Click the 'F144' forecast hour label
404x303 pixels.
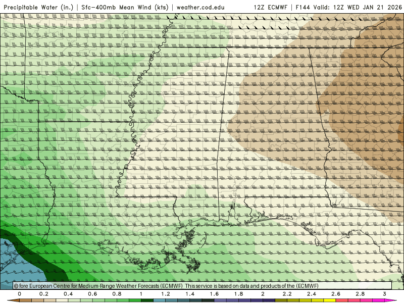pyautogui.click(x=304, y=7)
